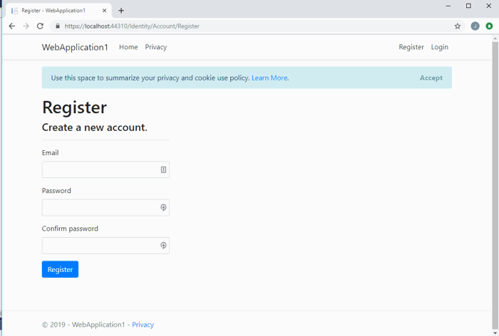
Task: Reload the page with refresh icon
Action: tap(40, 26)
